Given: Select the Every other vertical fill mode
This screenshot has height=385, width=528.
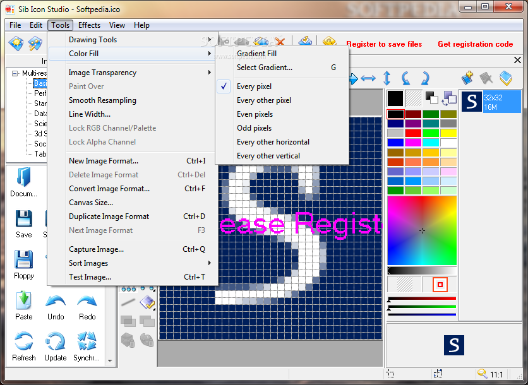Looking at the screenshot, I should [282, 156].
